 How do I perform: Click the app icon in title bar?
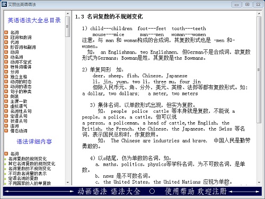coord(4,4)
